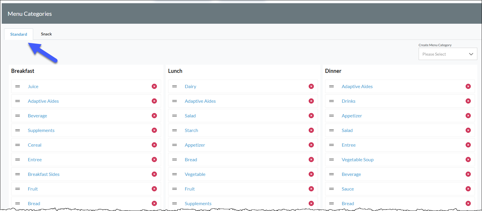This screenshot has width=482, height=211.
Task: Open the Cereal category link
Action: pos(35,145)
